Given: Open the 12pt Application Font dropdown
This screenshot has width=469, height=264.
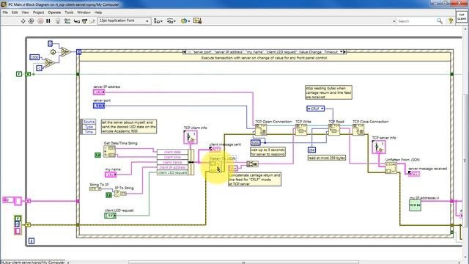Looking at the screenshot, I should 124,21.
